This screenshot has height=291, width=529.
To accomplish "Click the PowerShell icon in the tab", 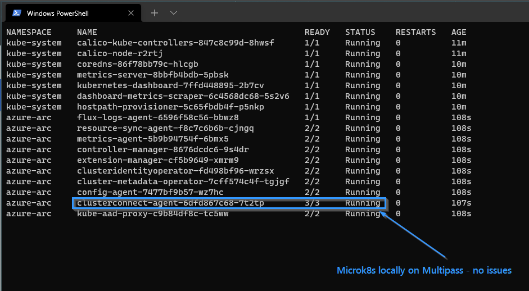I will 17,13.
